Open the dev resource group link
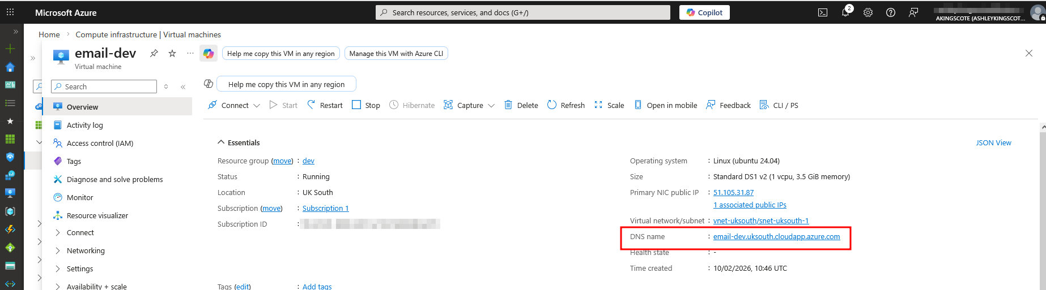 tap(308, 161)
